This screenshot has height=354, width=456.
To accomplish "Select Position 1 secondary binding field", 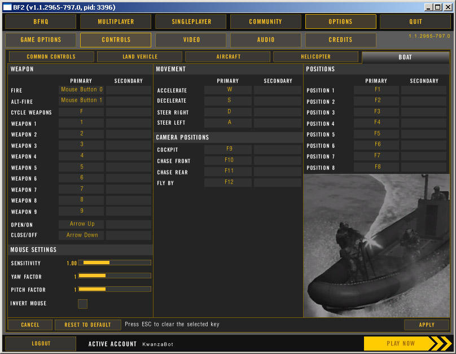I will pyautogui.click(x=424, y=90).
